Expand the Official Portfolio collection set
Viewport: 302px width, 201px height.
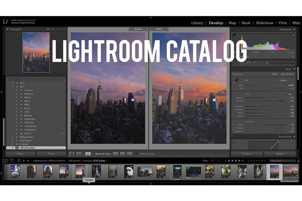pyautogui.click(x=13, y=148)
